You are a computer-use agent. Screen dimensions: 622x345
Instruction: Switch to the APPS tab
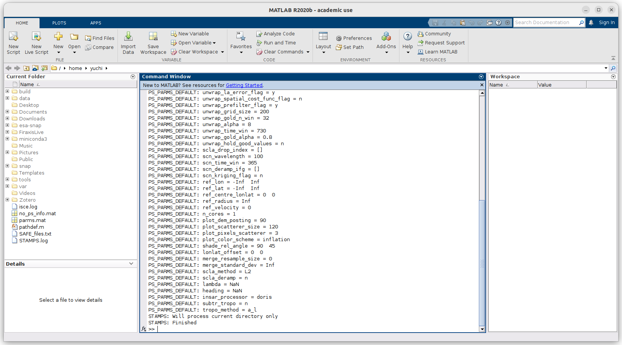point(96,23)
